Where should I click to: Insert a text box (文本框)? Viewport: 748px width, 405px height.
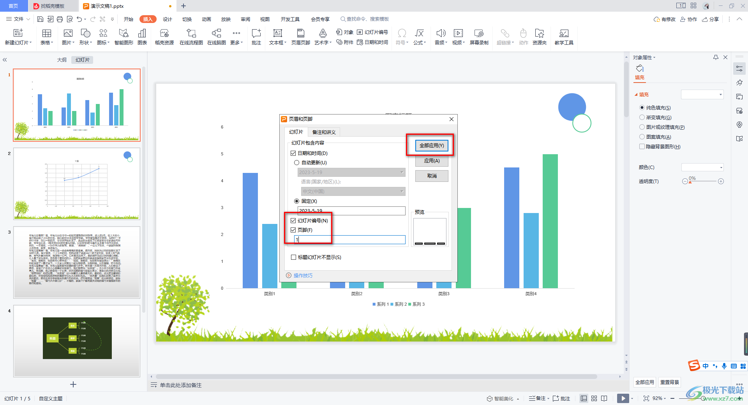[x=278, y=37]
